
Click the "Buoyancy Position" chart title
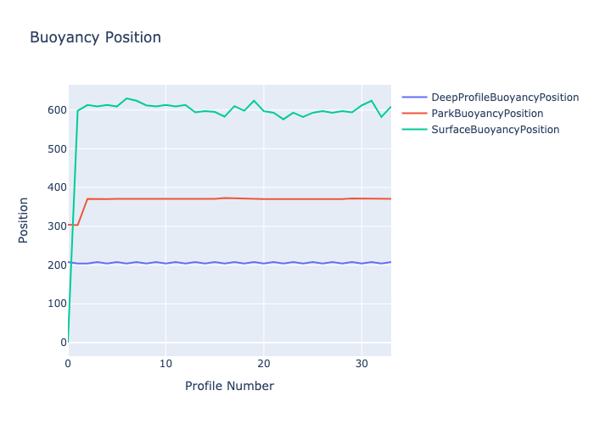point(95,37)
